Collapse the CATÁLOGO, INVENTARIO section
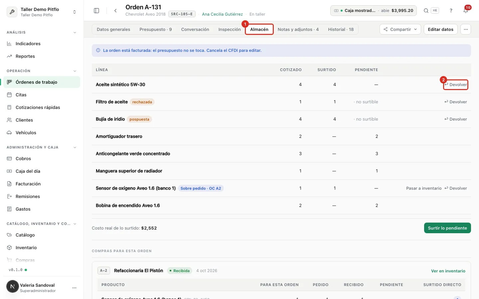This screenshot has height=299, width=479. (75, 224)
